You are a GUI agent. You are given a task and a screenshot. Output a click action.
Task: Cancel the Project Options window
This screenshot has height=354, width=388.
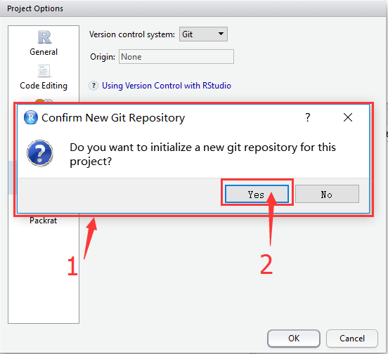352,338
